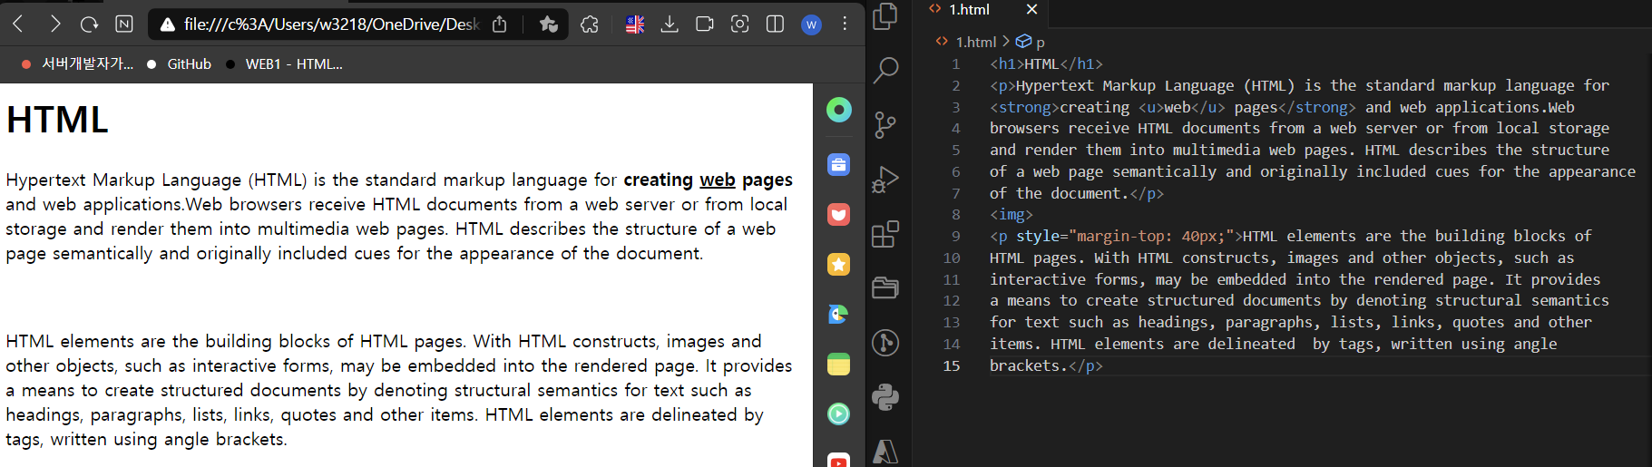
Task: Click the green play icon in side panel
Action: point(839,414)
